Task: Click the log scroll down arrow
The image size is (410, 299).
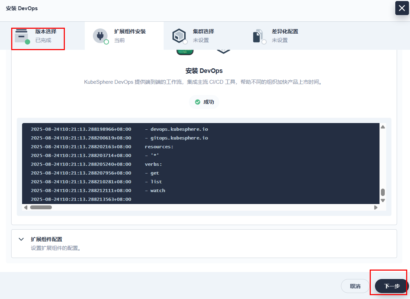Action: (x=383, y=201)
